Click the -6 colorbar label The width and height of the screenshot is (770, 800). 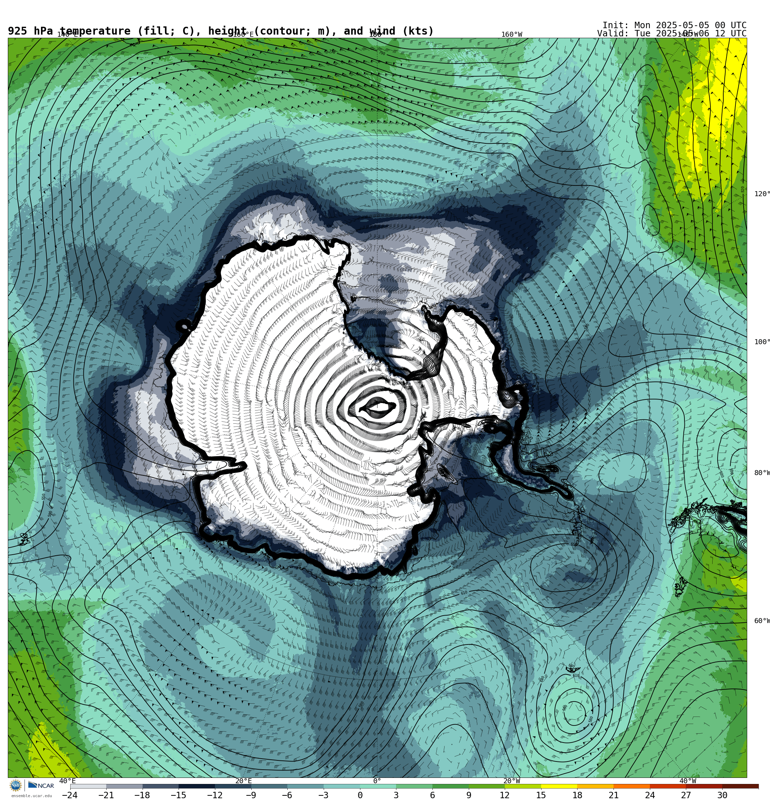pyautogui.click(x=287, y=795)
